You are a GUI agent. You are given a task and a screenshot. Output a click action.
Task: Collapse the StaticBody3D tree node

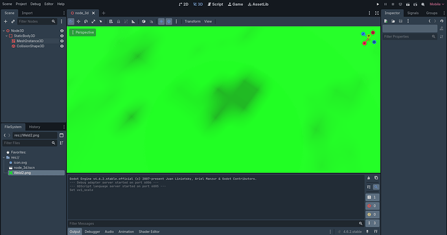point(6,36)
